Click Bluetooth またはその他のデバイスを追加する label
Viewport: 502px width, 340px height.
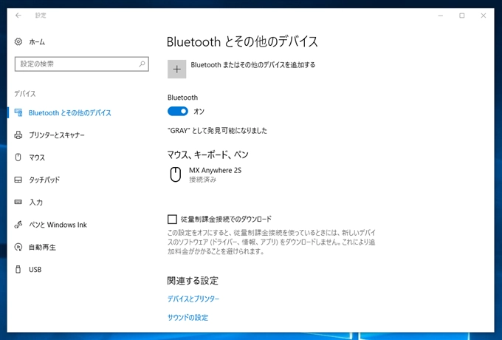point(253,65)
